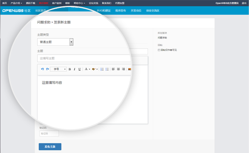The image size is (249, 153).
Task: Expand the font color picker arrow
Action: 90,69
